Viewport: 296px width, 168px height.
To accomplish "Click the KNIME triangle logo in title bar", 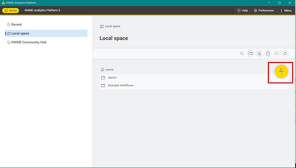I will (3, 3).
